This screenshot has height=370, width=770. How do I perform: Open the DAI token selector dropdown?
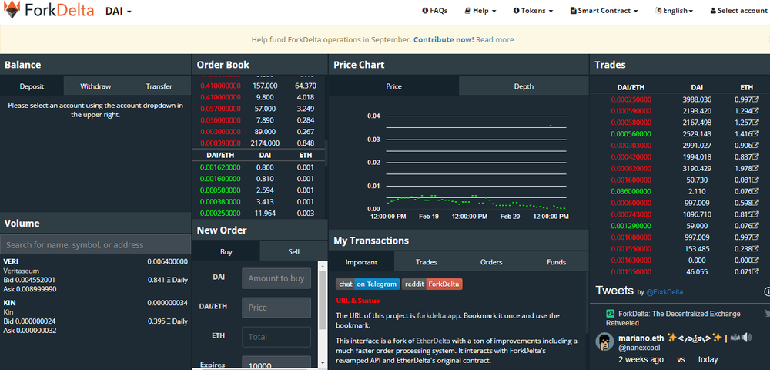tap(119, 11)
